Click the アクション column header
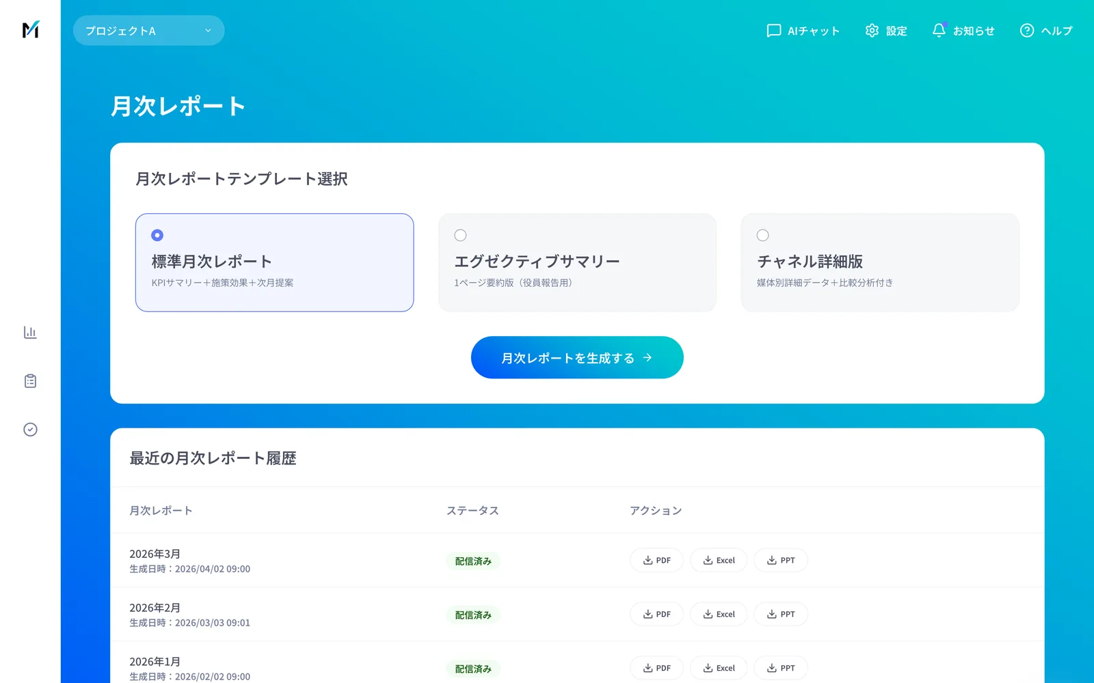 pos(656,510)
